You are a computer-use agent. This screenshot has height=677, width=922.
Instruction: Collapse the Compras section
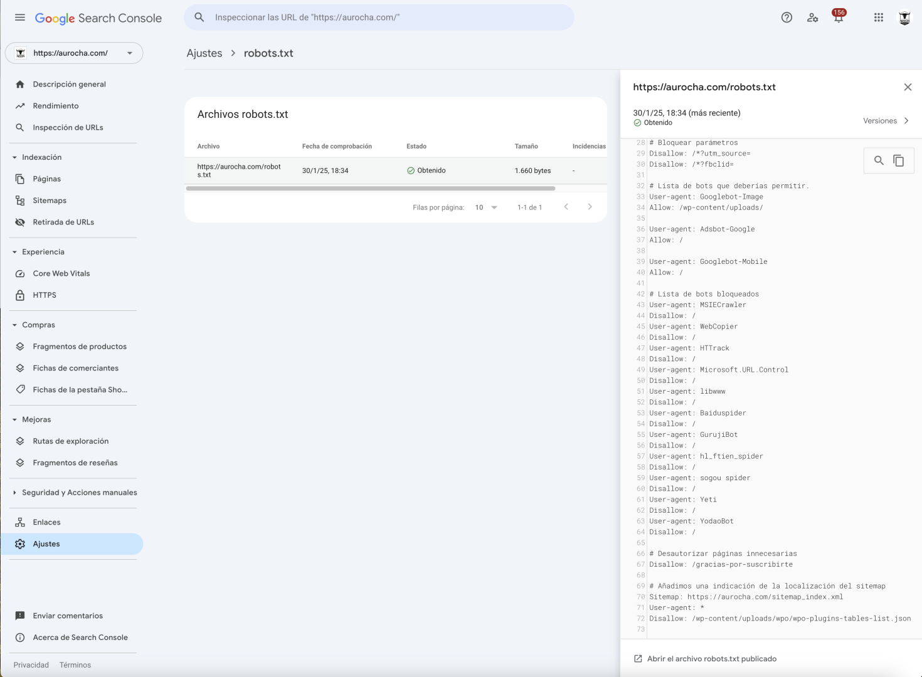tap(14, 325)
